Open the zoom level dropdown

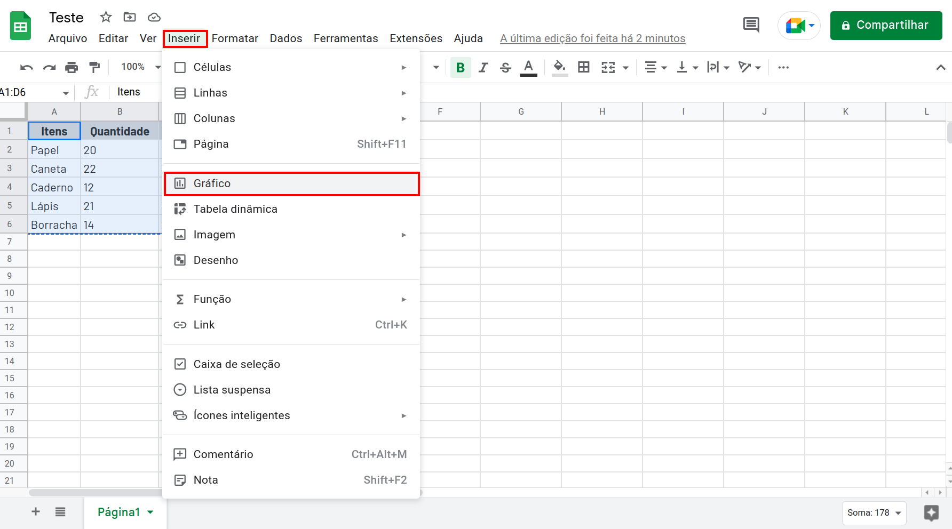[139, 67]
